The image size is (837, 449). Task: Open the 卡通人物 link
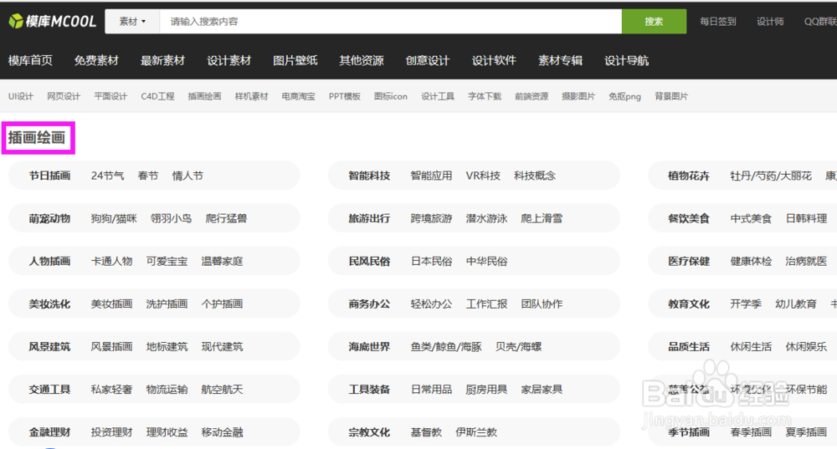(x=111, y=262)
